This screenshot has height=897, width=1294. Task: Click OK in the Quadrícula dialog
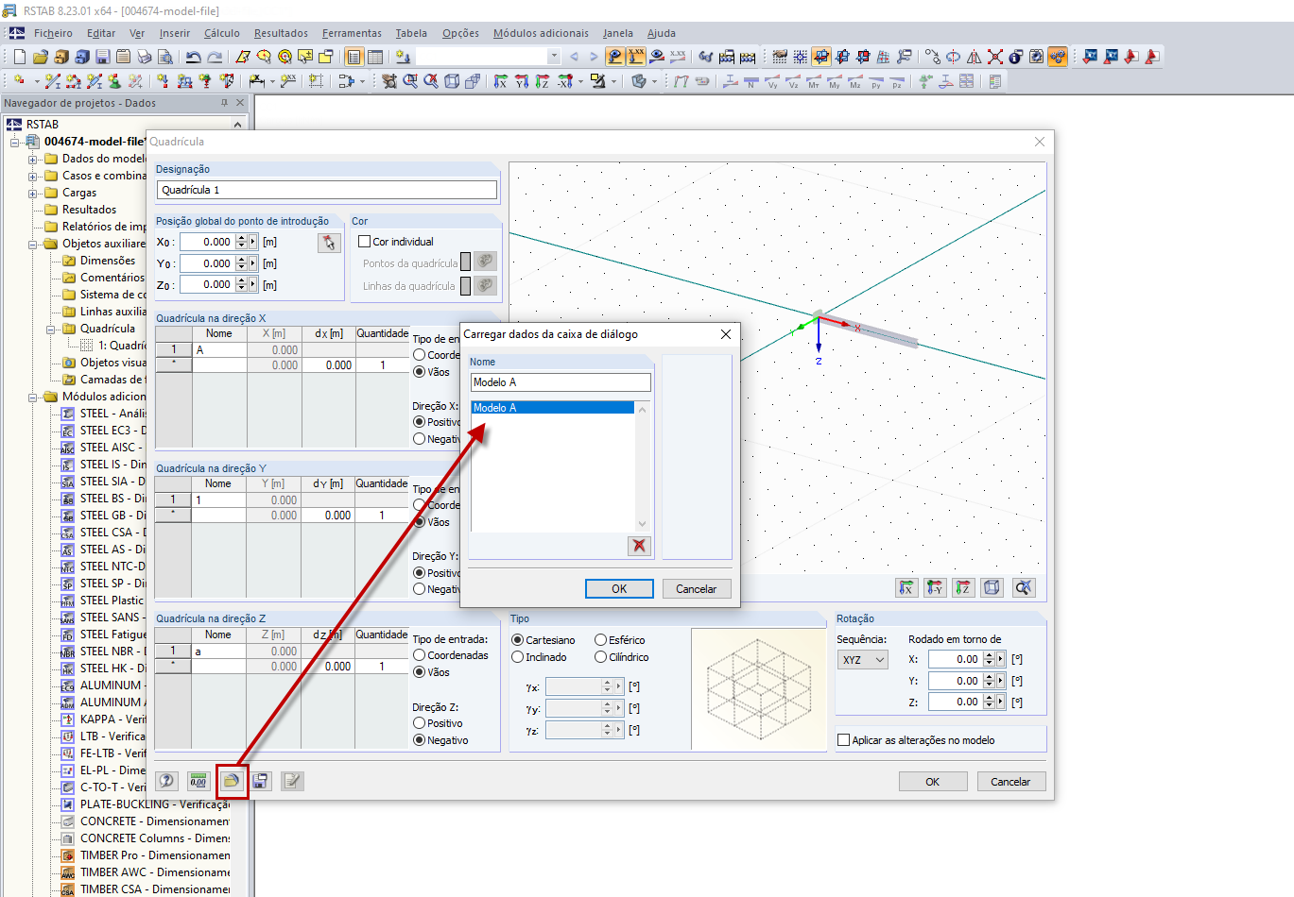pos(933,782)
